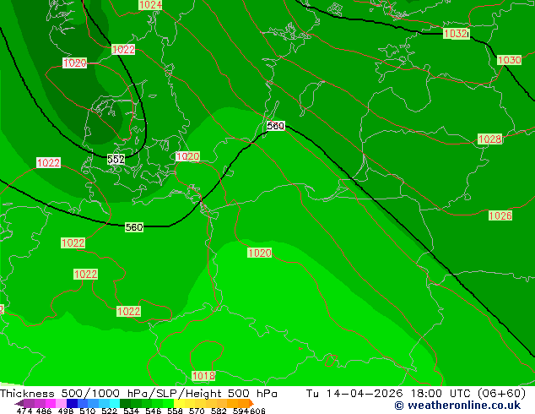This screenshot has height=414, width=535.
Task: Click the legend value 474
Action: tap(24, 411)
